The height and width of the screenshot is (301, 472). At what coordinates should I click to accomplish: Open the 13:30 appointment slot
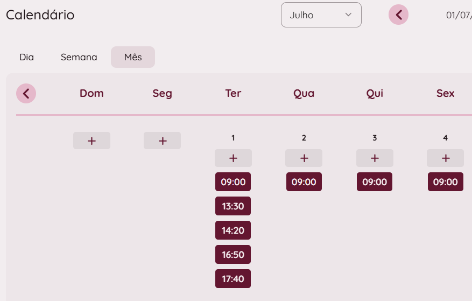[x=233, y=206]
